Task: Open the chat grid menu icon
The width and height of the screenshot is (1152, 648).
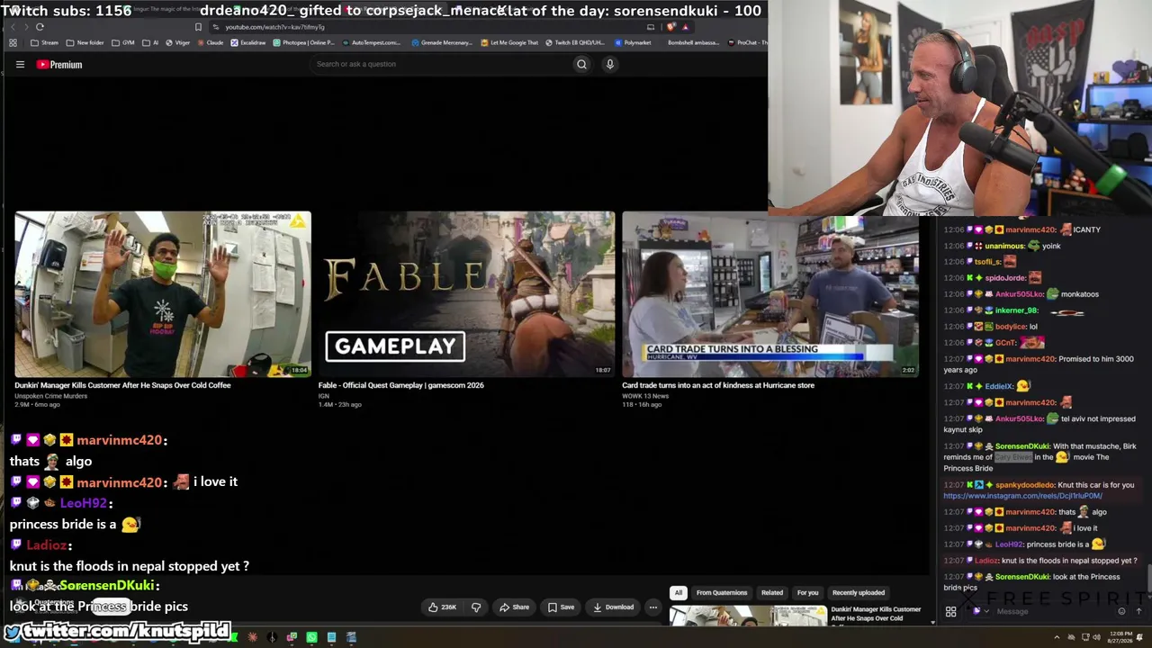Action: tap(950, 612)
